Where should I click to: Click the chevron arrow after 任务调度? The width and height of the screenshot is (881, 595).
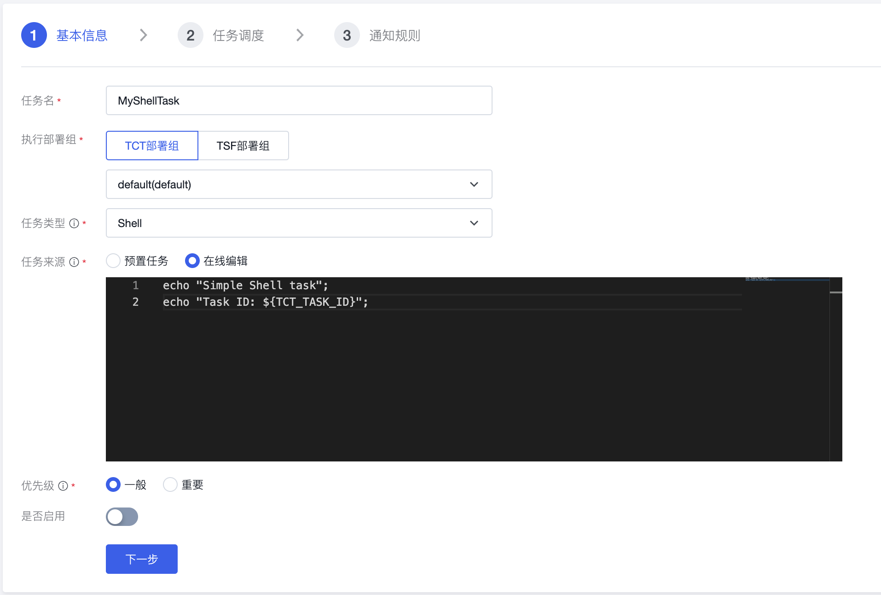300,35
